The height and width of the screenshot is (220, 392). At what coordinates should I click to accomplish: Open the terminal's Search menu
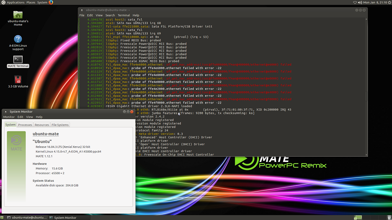[110, 15]
